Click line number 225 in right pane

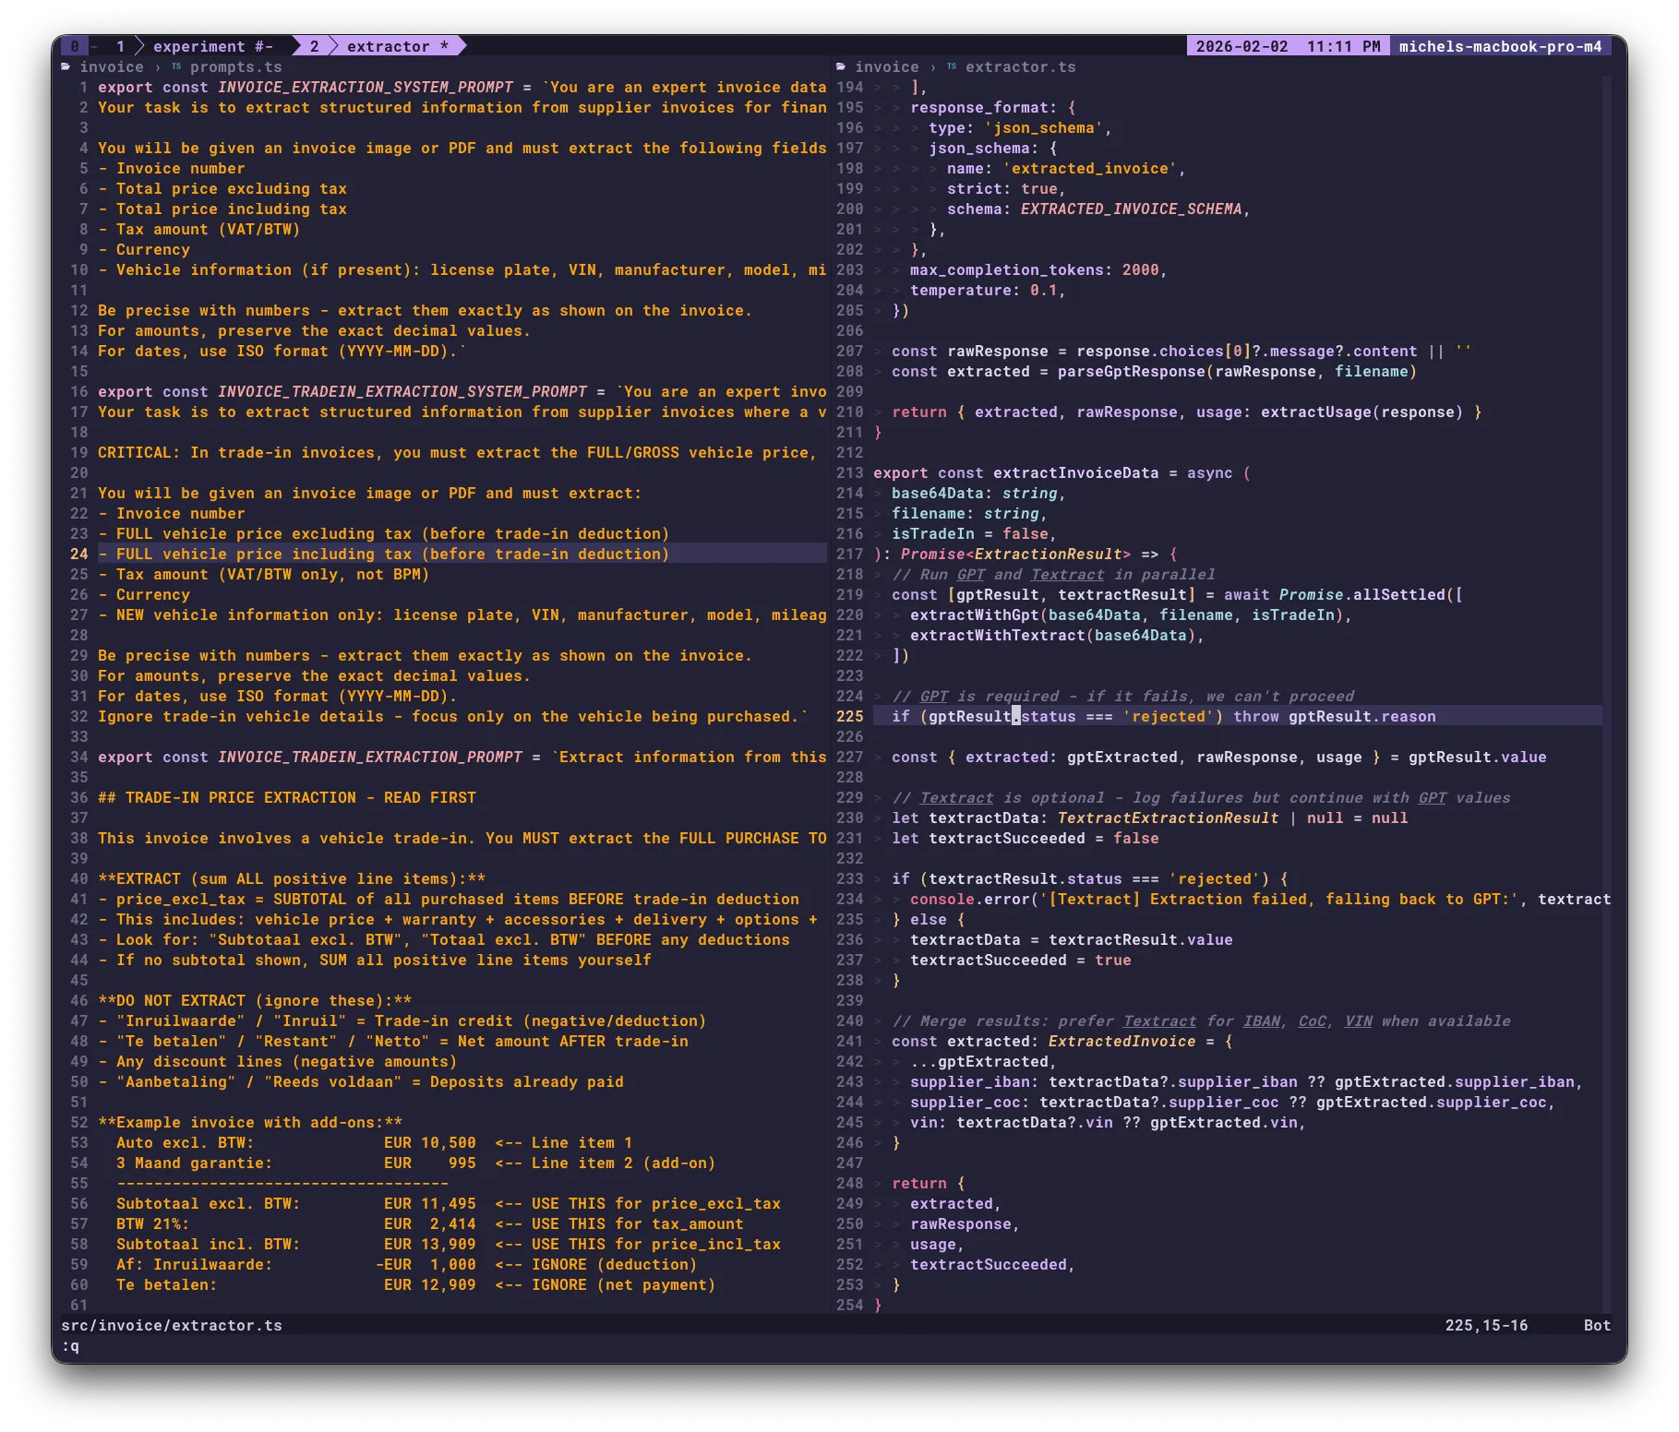pos(850,717)
